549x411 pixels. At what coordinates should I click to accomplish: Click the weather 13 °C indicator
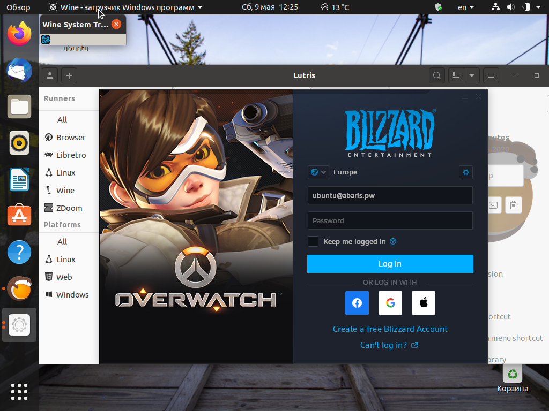(335, 7)
